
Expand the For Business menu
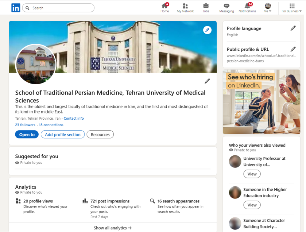(x=291, y=8)
